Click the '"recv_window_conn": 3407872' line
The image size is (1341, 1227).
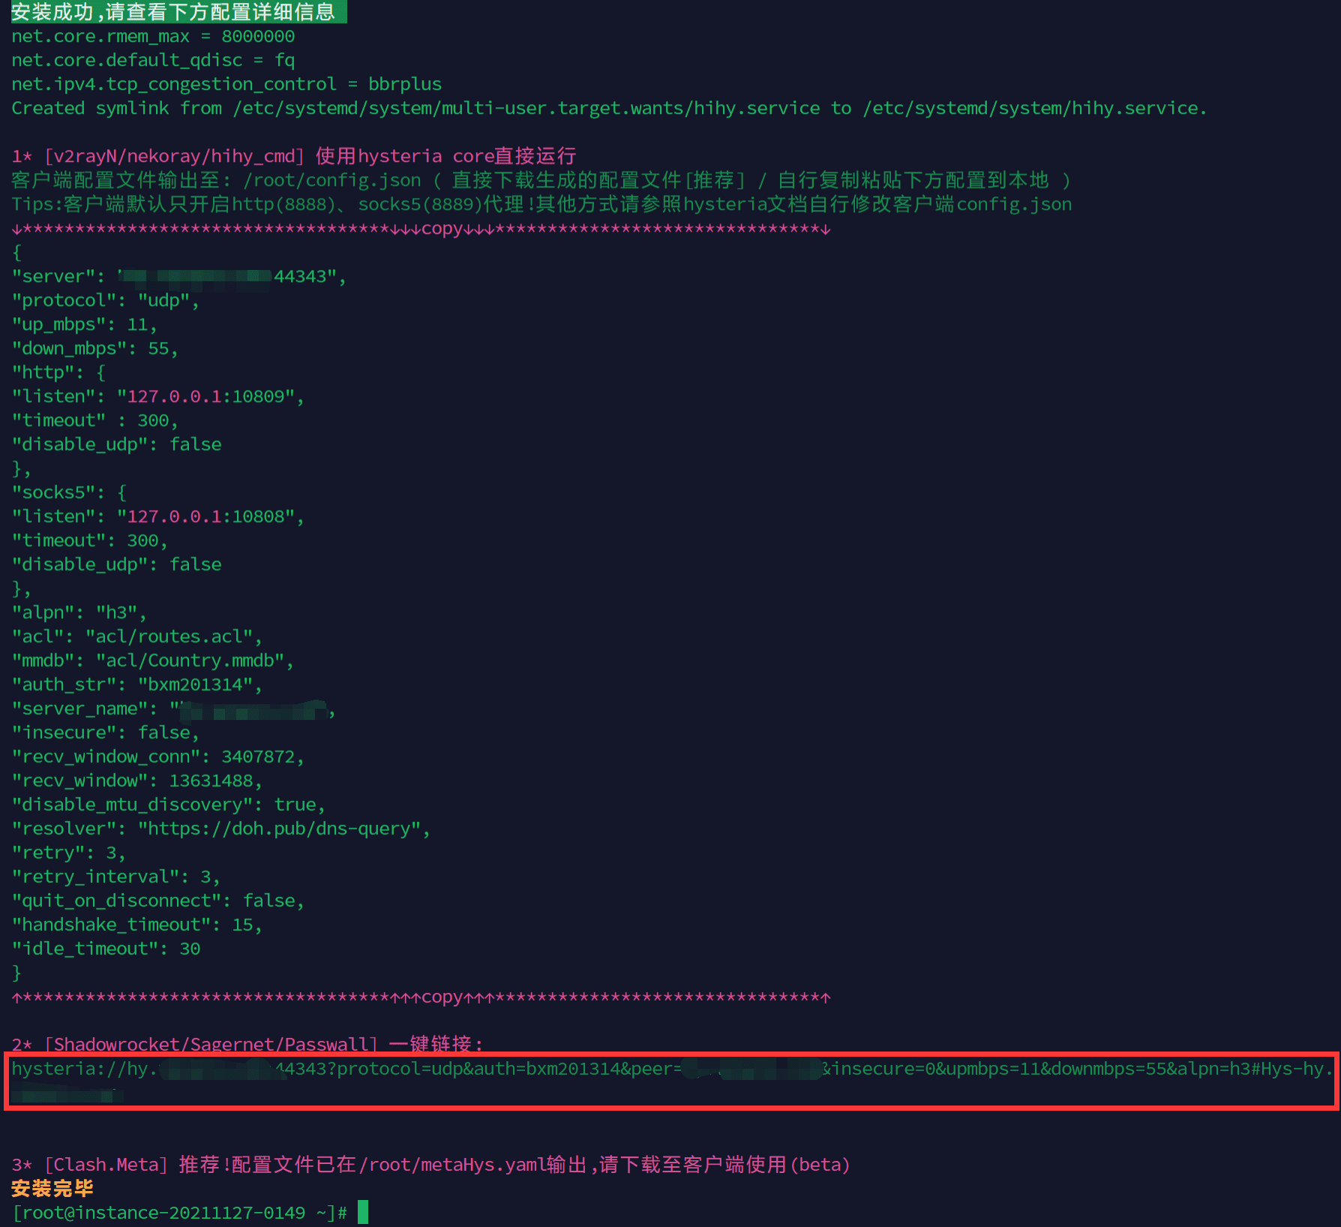pyautogui.click(x=157, y=756)
